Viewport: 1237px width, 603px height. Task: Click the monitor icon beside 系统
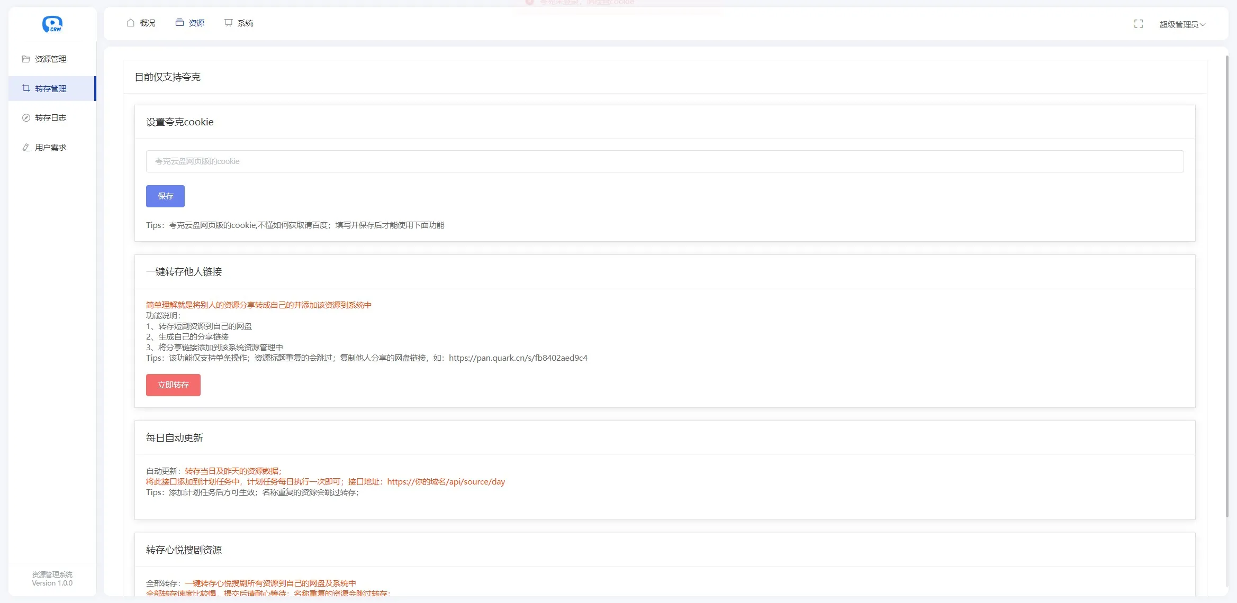228,23
